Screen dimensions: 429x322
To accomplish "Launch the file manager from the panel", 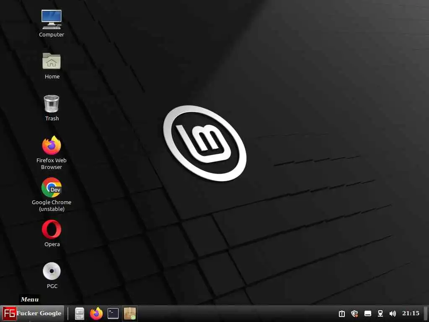I will tap(80, 314).
